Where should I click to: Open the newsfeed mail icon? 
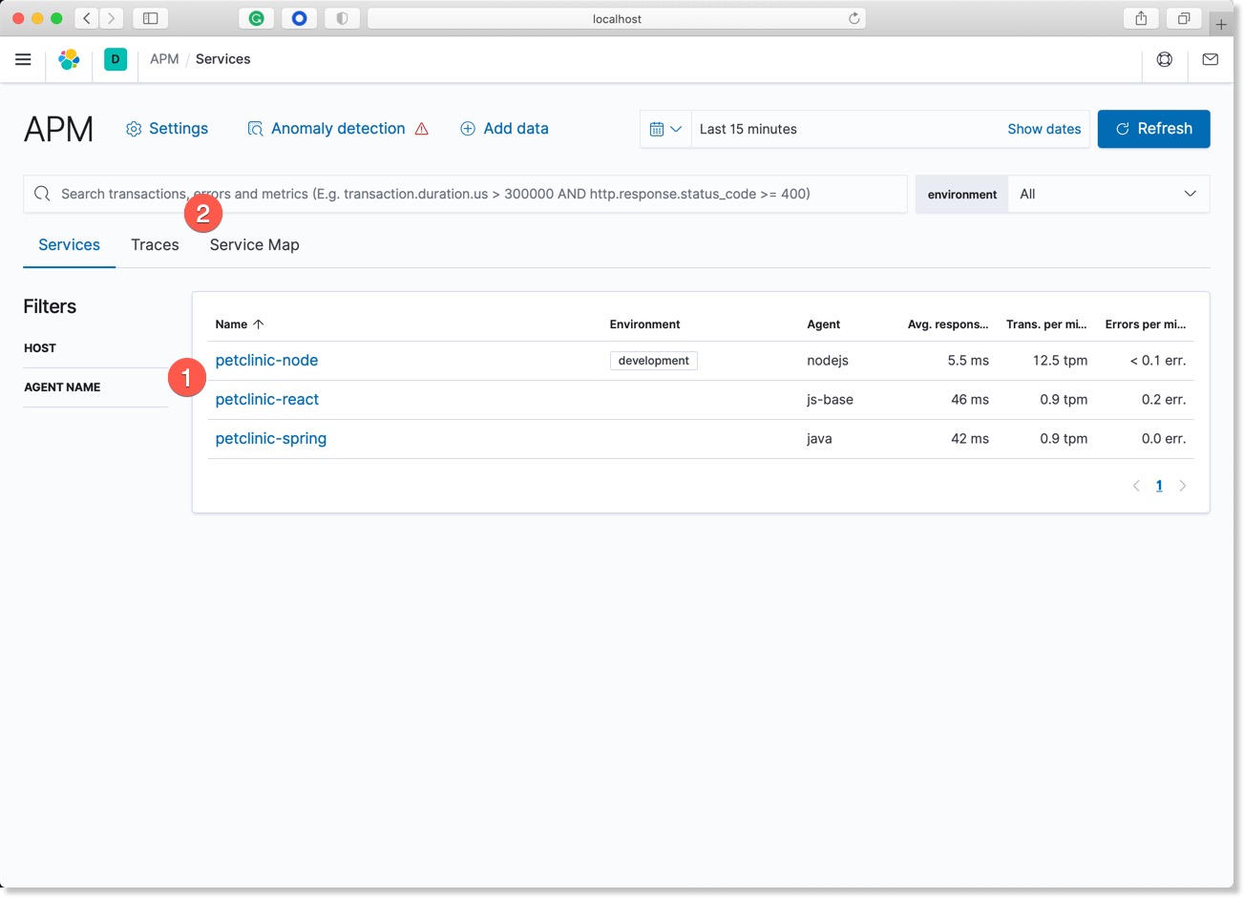tap(1211, 59)
